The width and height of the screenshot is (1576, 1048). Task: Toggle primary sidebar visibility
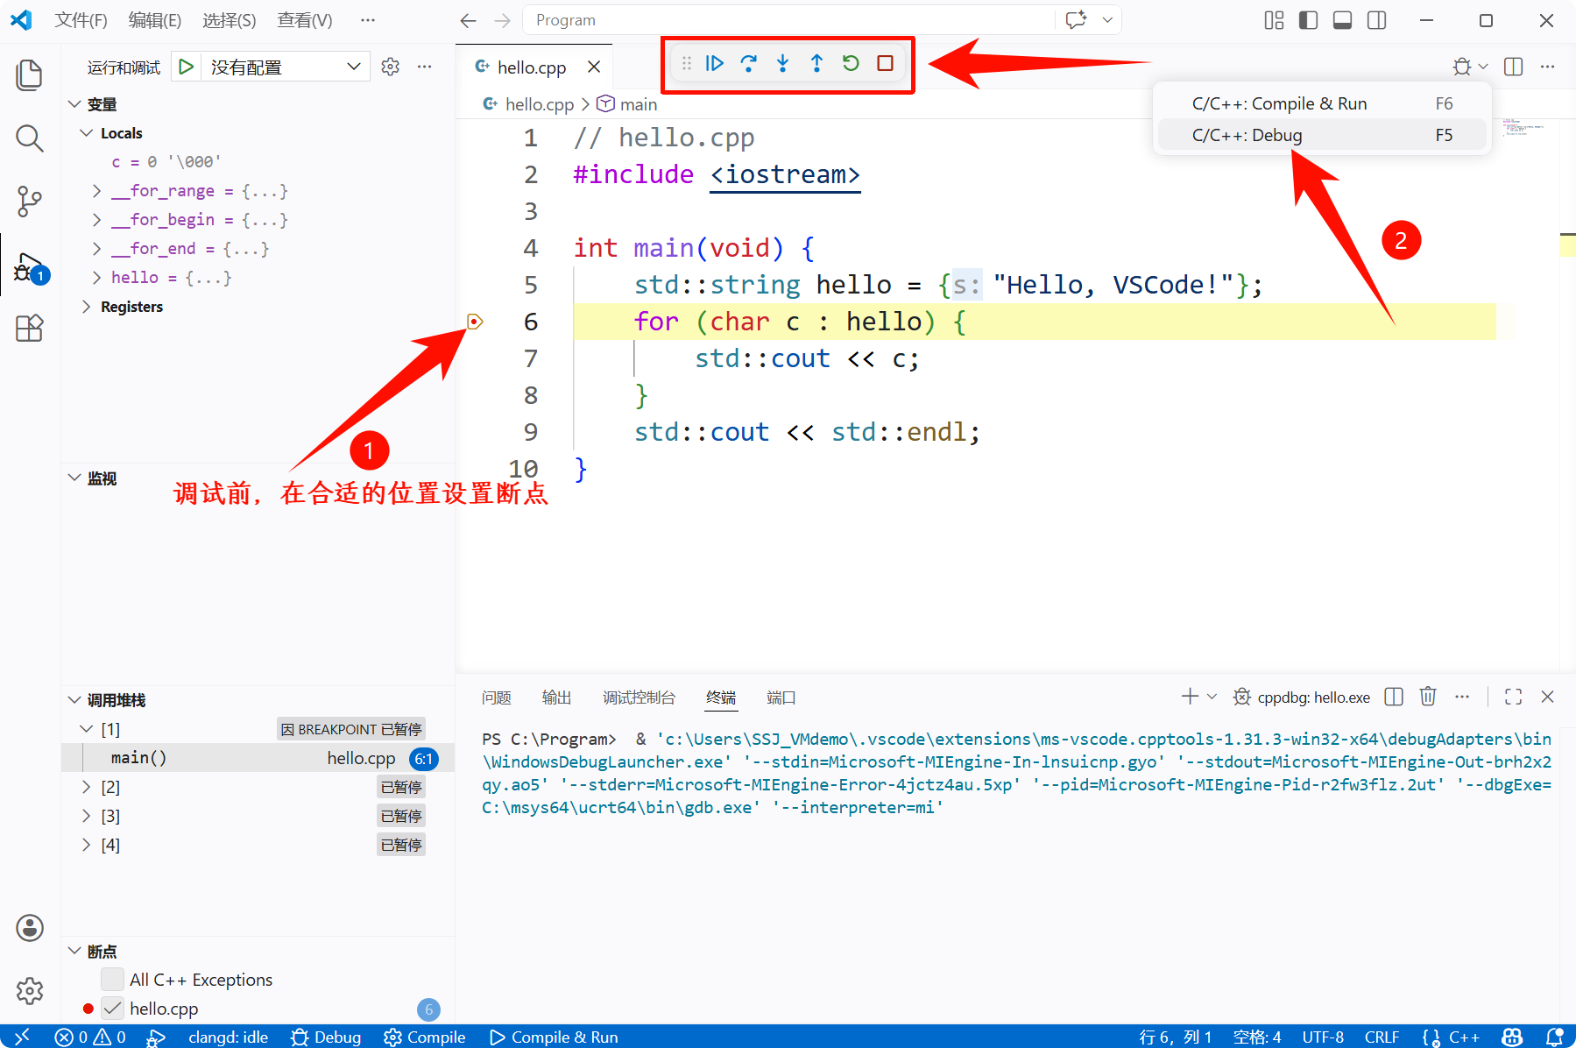coord(1308,20)
